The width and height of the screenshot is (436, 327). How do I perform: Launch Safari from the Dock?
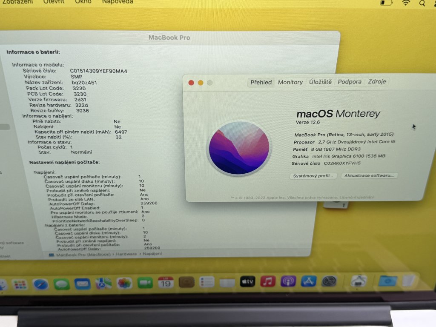(x=40, y=284)
